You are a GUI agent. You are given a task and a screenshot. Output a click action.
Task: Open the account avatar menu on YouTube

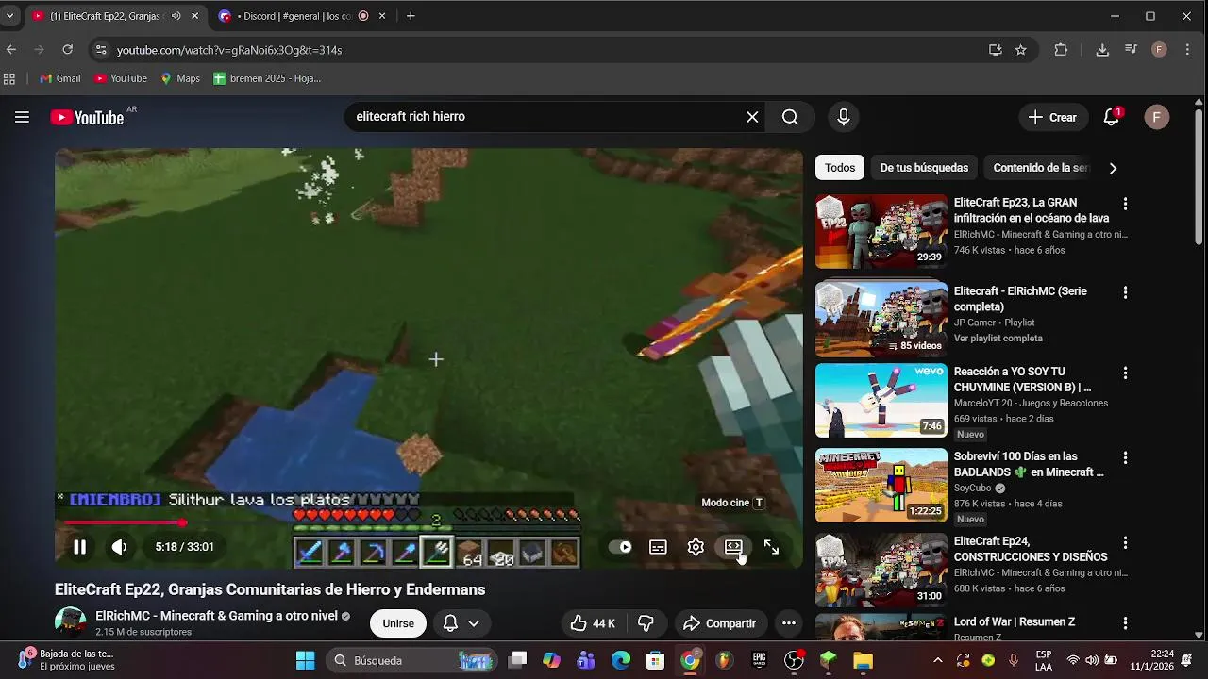1157,117
